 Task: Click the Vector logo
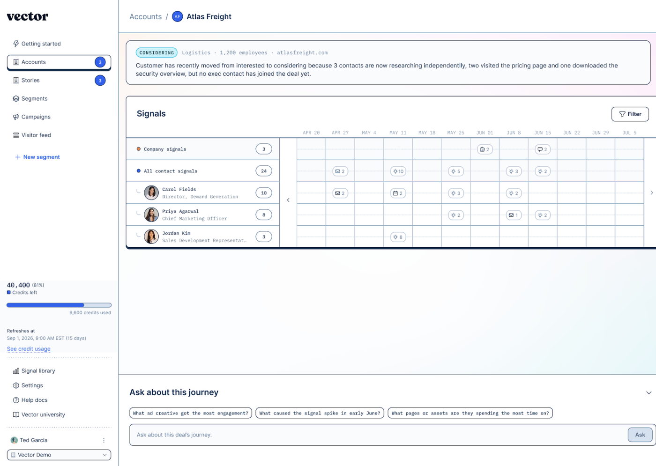[28, 17]
